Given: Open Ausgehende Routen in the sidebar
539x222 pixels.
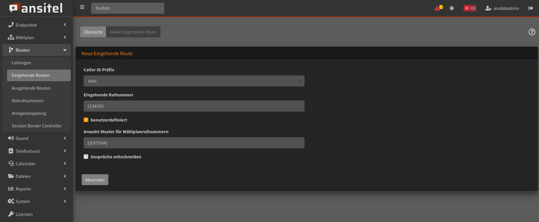Looking at the screenshot, I should point(31,88).
